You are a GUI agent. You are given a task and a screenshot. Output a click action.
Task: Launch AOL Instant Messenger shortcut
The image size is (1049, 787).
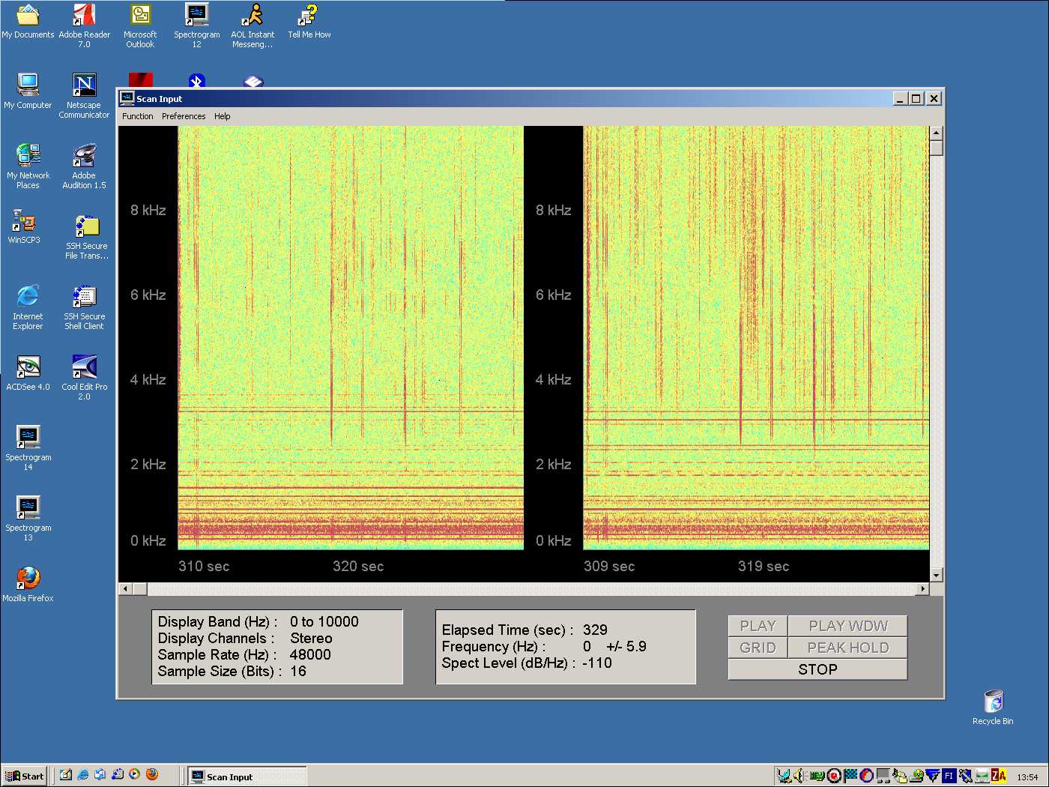click(x=253, y=25)
